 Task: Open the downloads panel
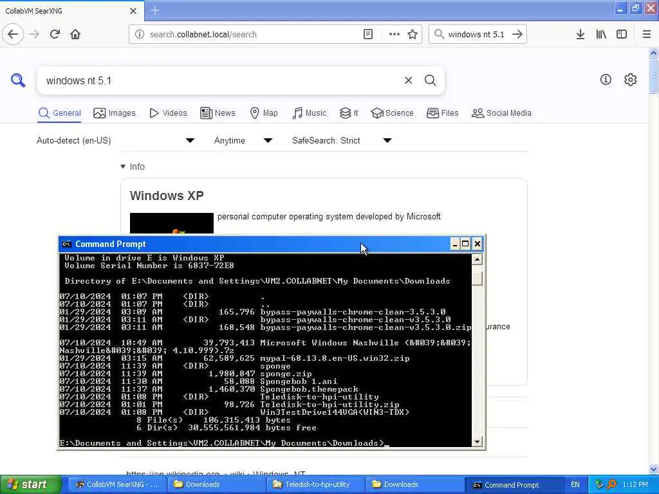tap(580, 35)
